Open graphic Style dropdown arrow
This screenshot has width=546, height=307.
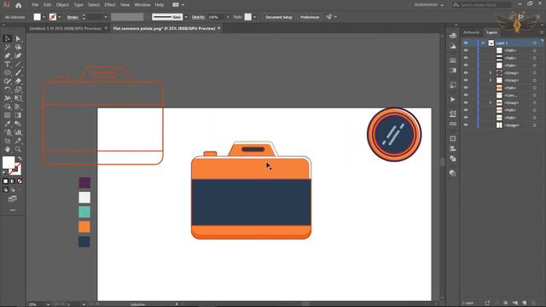pyautogui.click(x=255, y=17)
